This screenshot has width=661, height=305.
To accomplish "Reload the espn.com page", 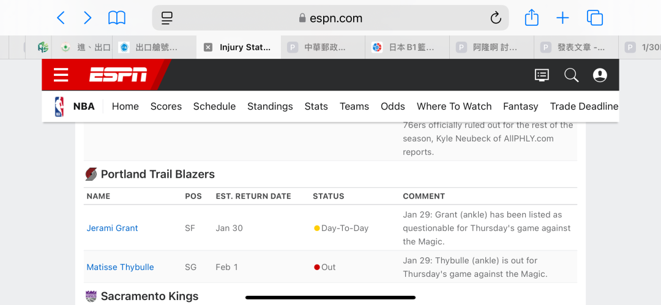I will click(496, 18).
